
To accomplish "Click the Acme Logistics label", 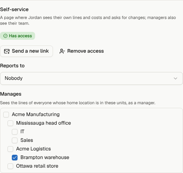I will (x=34, y=149).
